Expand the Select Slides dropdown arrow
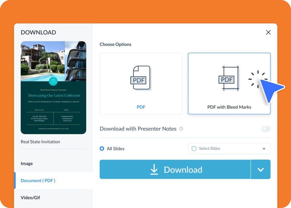Screen dimensions: 291x208 click(264, 149)
